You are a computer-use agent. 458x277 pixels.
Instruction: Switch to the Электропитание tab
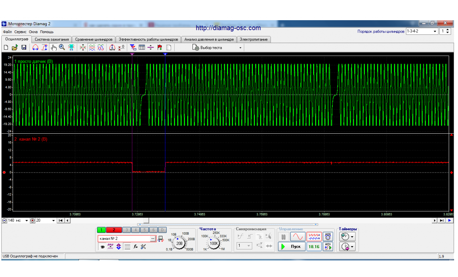254,40
